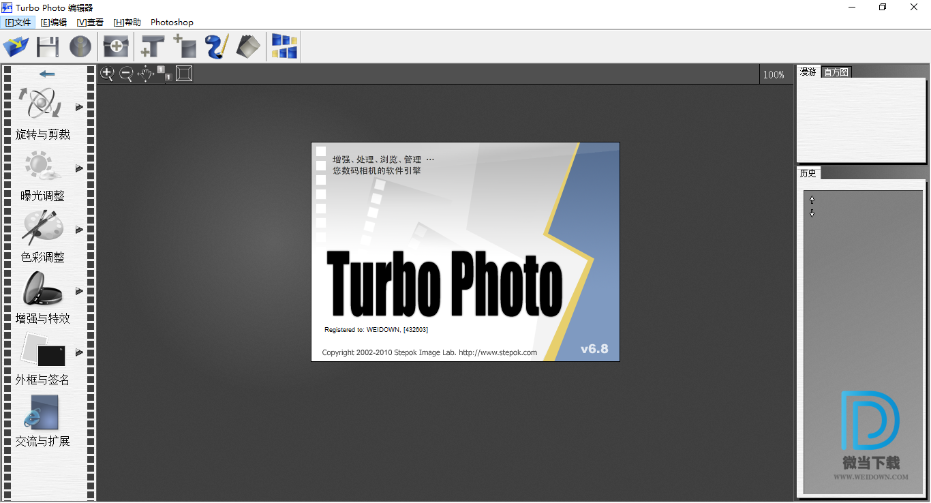Click the round info icon in toolbar

80,47
